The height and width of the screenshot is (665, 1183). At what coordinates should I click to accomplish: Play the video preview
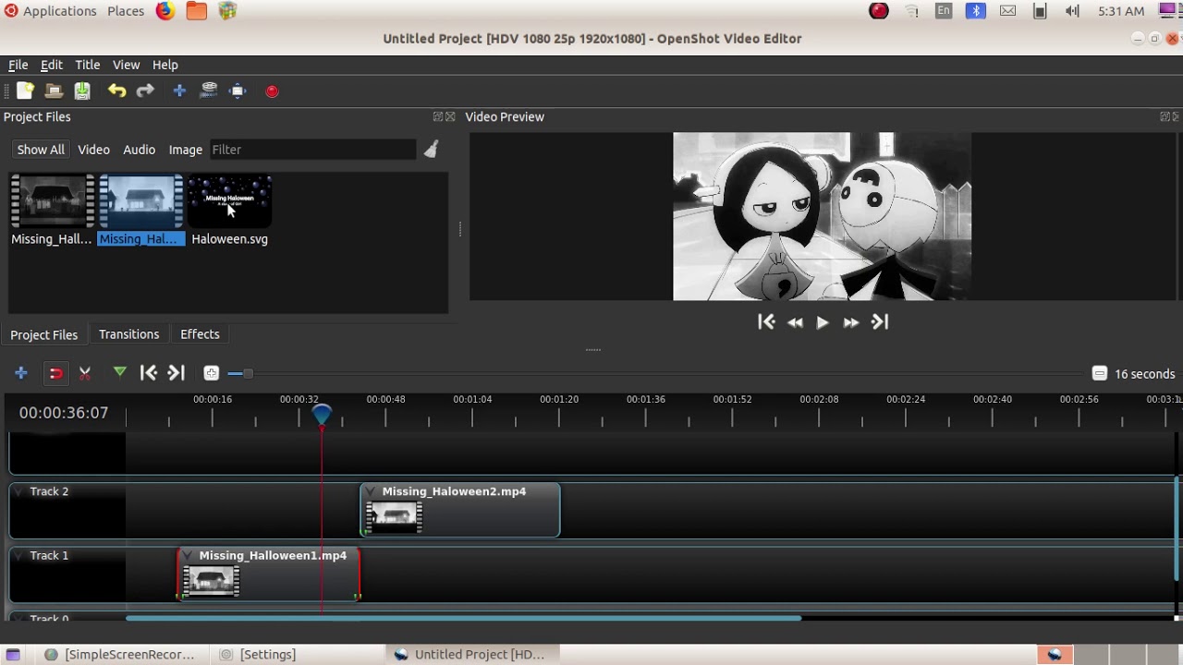click(823, 322)
